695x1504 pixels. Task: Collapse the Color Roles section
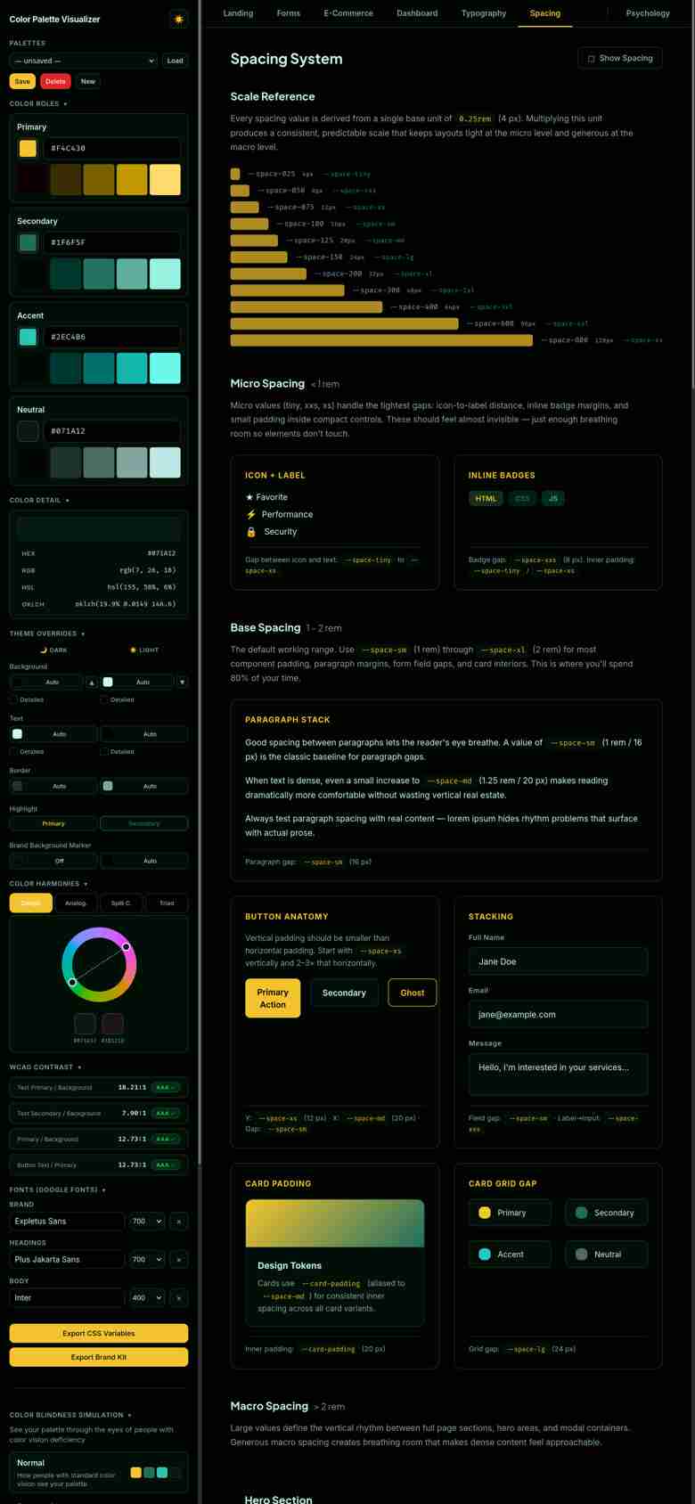[x=38, y=103]
